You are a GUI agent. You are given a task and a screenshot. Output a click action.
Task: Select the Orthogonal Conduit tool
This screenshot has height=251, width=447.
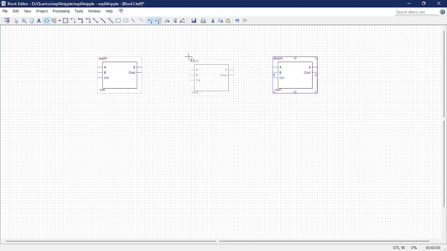tap(88, 21)
